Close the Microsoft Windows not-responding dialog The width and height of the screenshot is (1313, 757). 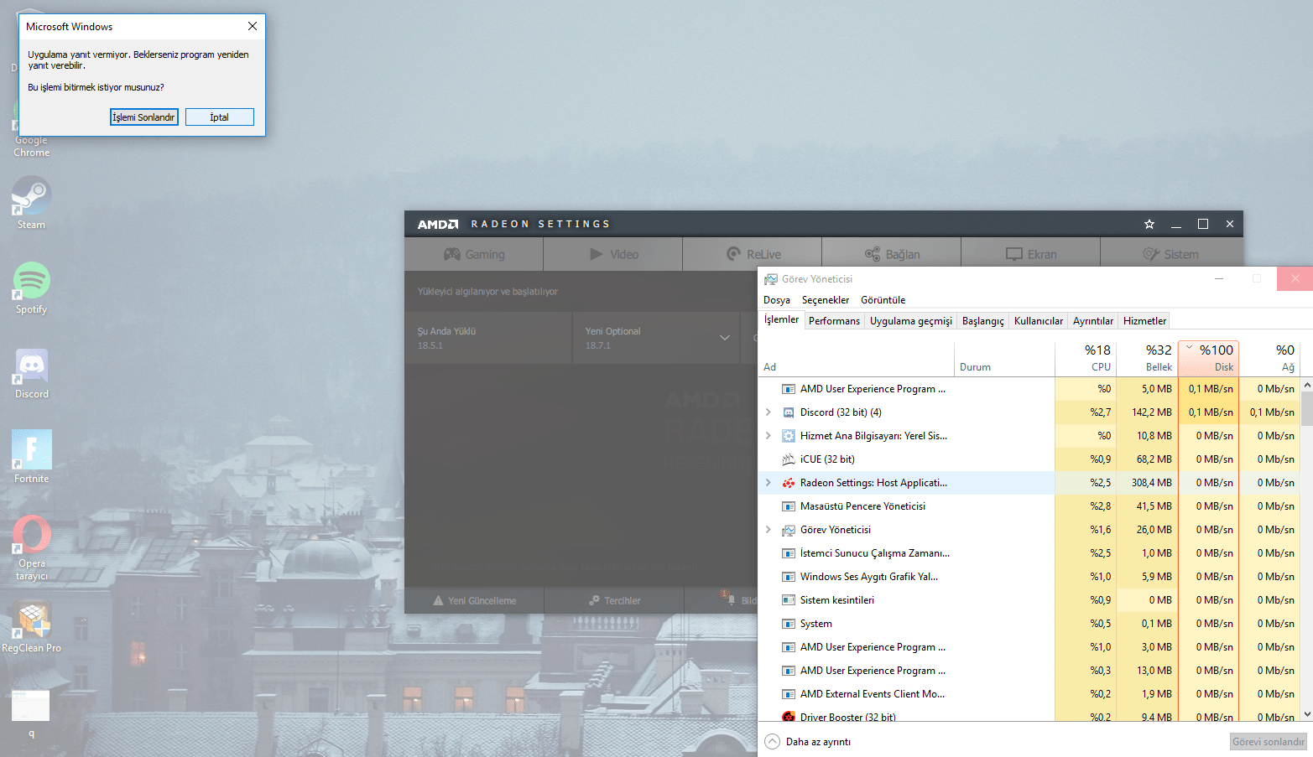coord(253,26)
